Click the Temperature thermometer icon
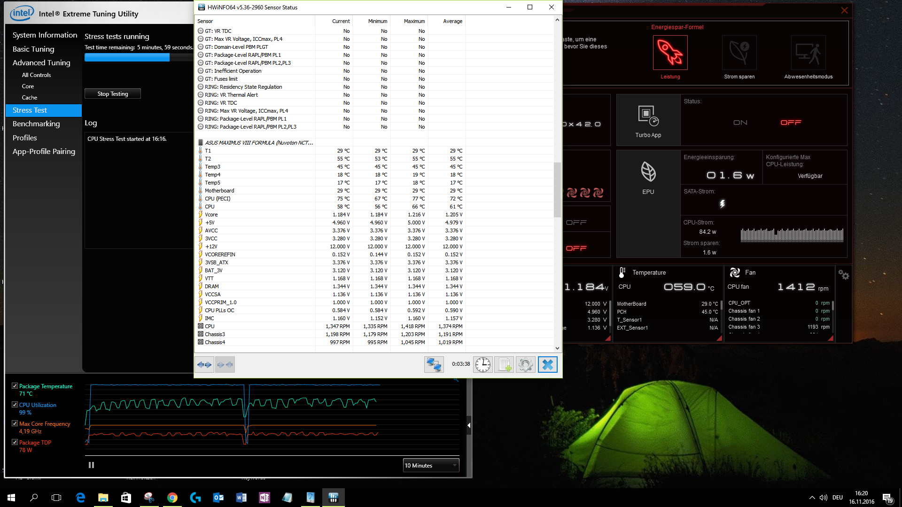This screenshot has width=902, height=507. coord(622,272)
